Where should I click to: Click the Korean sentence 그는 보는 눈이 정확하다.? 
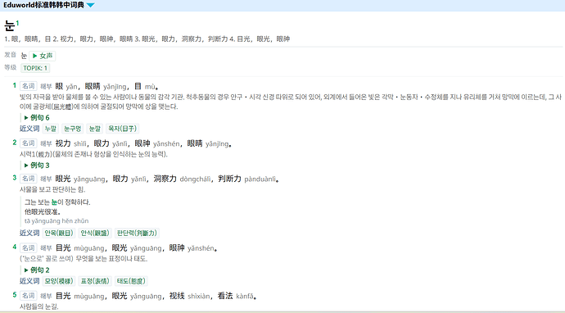click(x=57, y=202)
